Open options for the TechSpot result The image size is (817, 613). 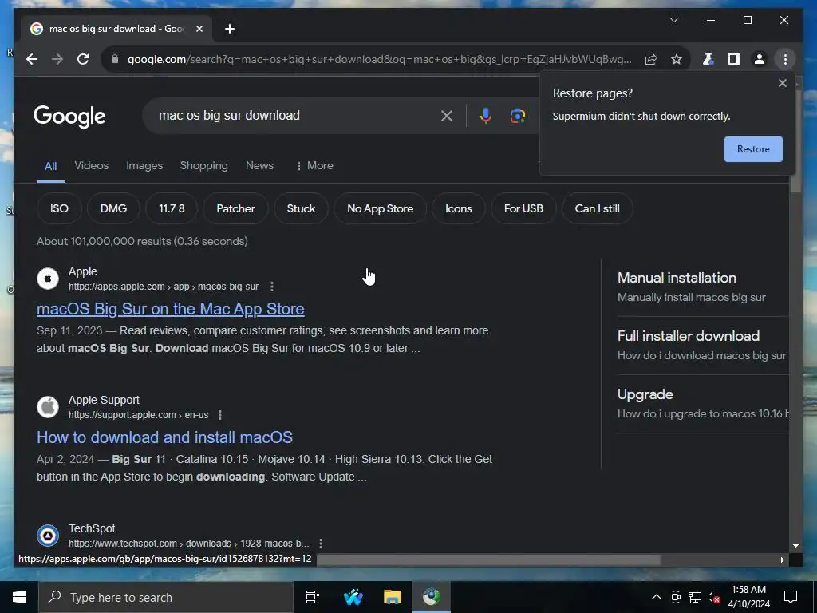321,543
